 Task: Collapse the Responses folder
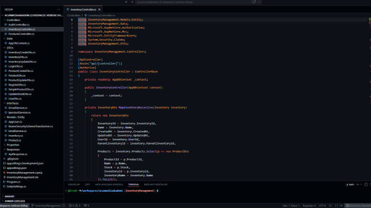click(x=4, y=149)
